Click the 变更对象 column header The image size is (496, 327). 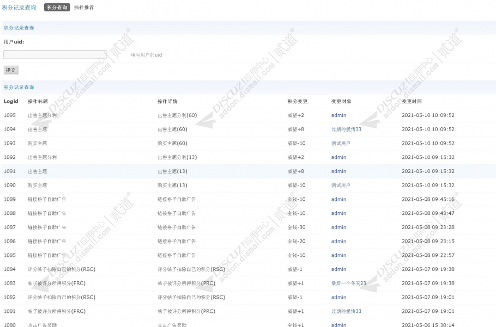(x=341, y=101)
